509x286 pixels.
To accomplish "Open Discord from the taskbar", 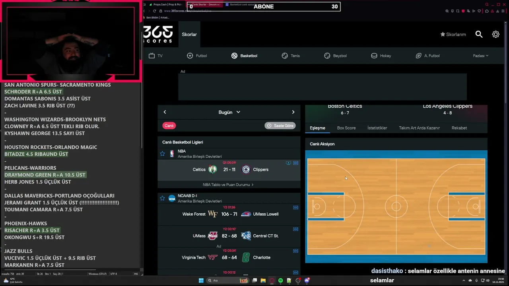I will [x=307, y=280].
